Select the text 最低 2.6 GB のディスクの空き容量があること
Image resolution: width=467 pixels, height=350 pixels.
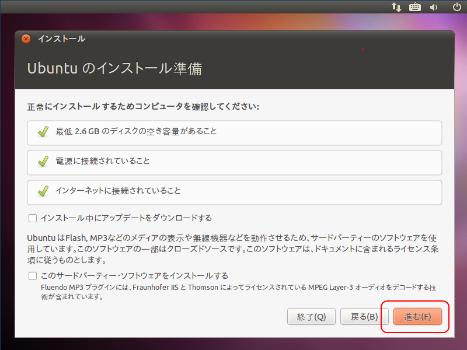coord(136,131)
